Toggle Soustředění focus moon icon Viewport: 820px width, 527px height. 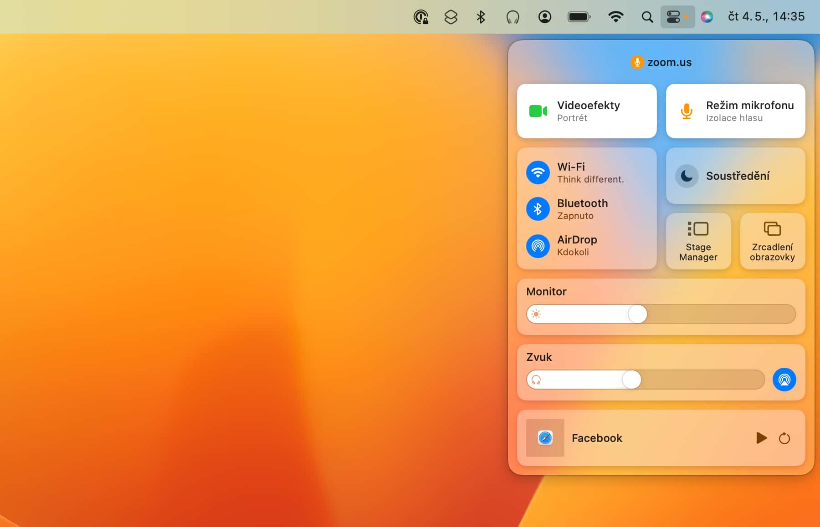tap(687, 176)
